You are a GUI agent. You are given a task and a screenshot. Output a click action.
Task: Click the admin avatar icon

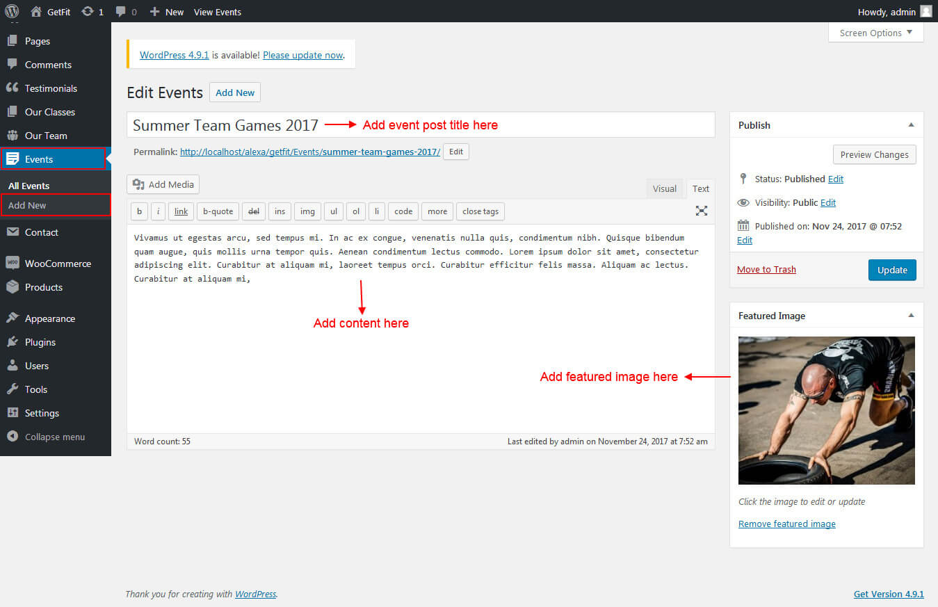point(925,11)
